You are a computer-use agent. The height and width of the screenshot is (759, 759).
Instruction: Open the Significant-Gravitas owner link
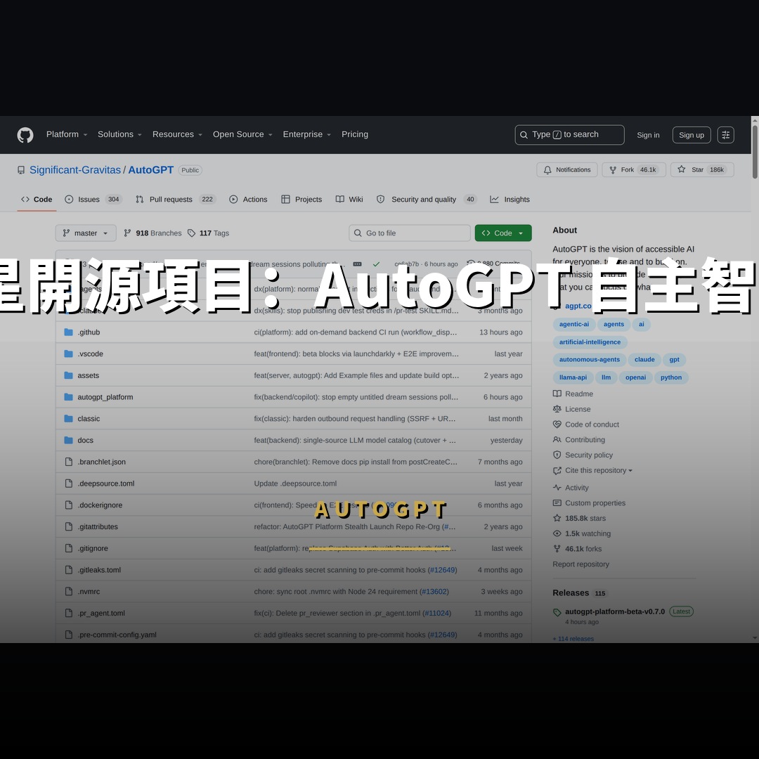[x=75, y=170]
